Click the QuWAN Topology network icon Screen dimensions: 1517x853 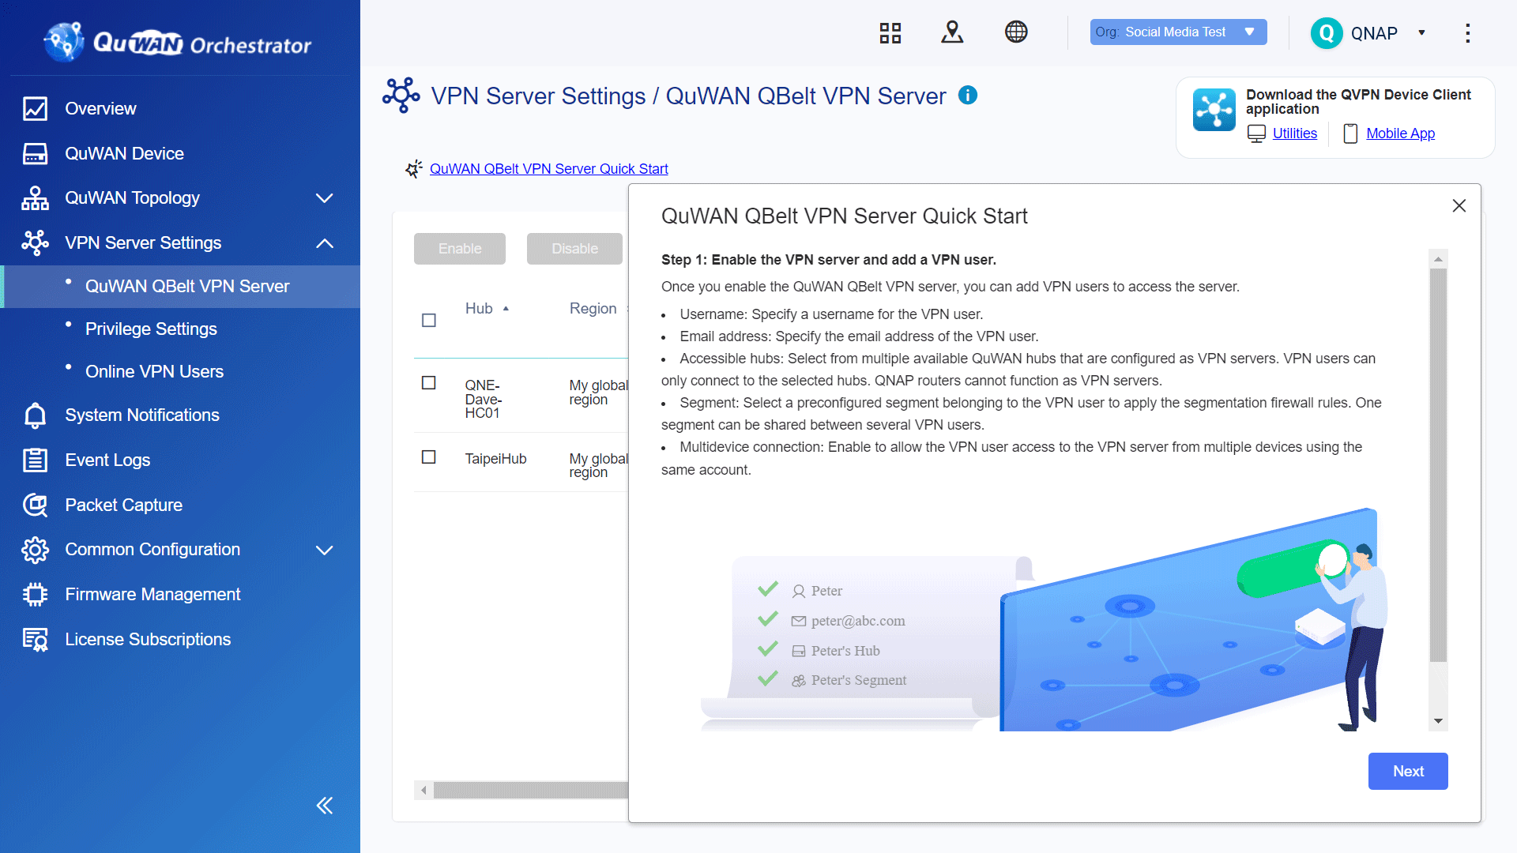[x=35, y=198]
